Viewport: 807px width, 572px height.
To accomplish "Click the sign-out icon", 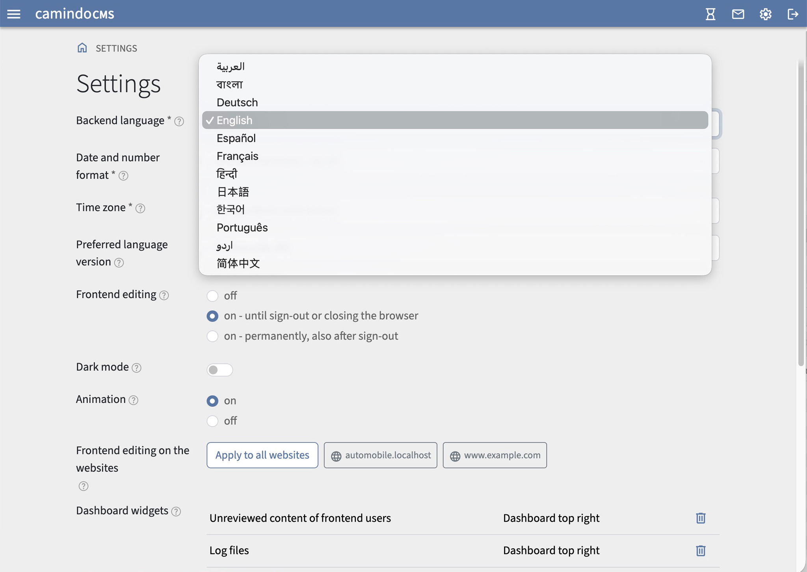I will pyautogui.click(x=792, y=14).
